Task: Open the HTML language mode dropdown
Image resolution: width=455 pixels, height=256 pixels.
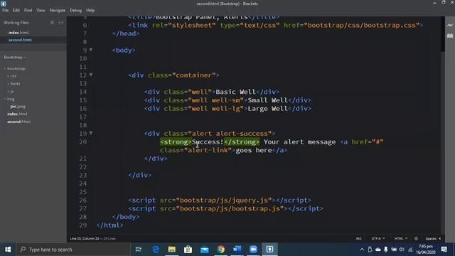Action: [x=401, y=239]
